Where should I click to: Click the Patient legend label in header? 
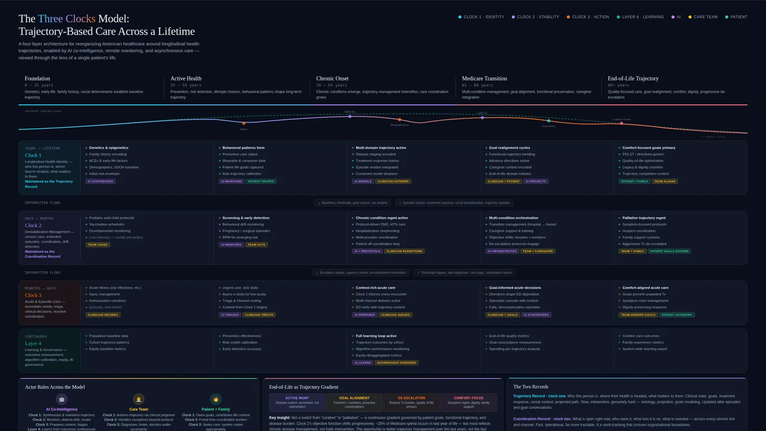click(739, 17)
